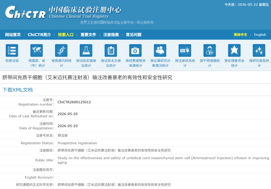The height and width of the screenshot is (189, 271).
Task: Click the Registration number: label
Action: click(x=36, y=104)
